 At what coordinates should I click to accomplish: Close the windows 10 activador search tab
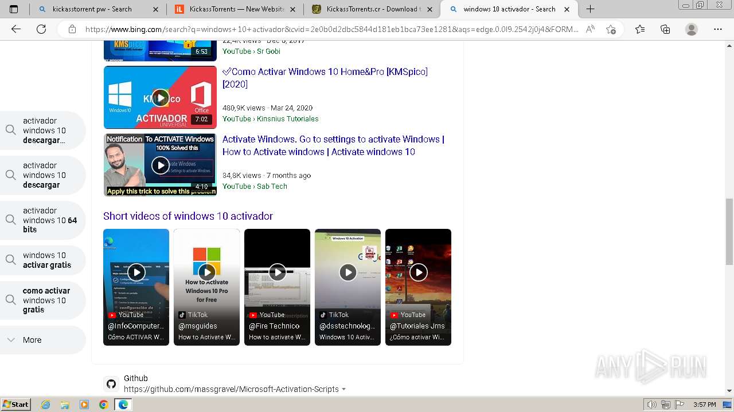567,9
